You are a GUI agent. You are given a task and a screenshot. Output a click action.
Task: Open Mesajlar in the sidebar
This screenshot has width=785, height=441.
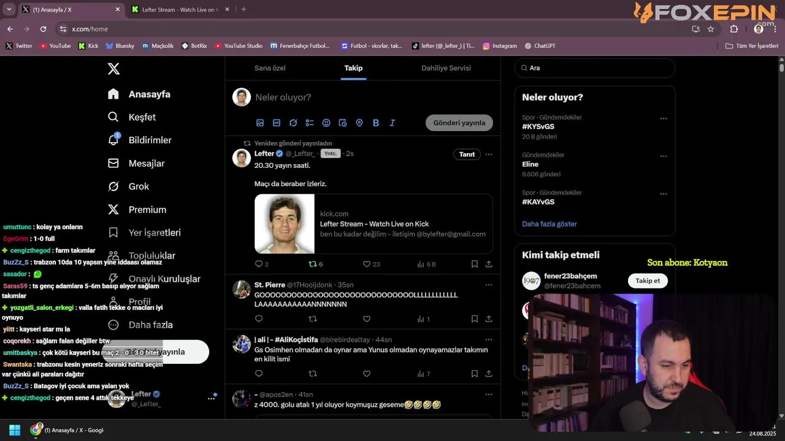tap(136, 164)
